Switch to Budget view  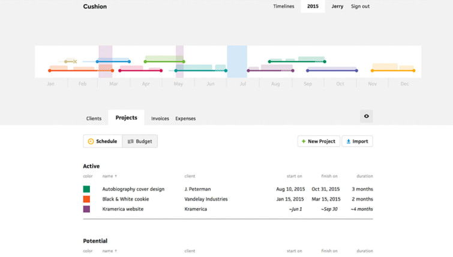140,141
